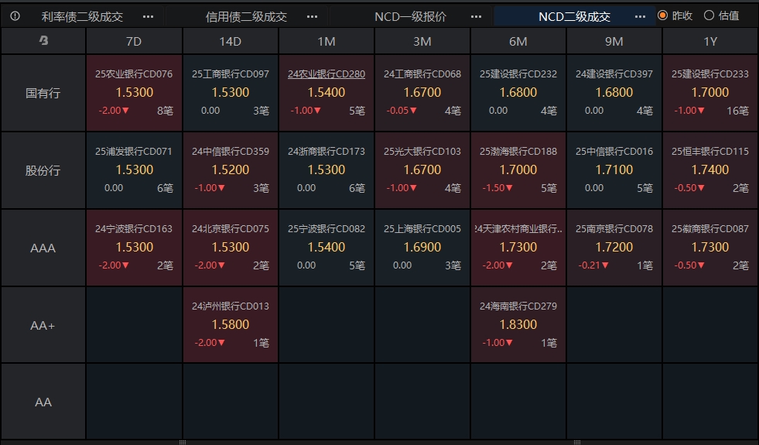Click the 24工商银行CD068 cell

(x=422, y=93)
